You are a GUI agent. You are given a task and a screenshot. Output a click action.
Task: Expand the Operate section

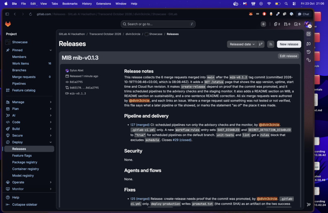point(50,182)
